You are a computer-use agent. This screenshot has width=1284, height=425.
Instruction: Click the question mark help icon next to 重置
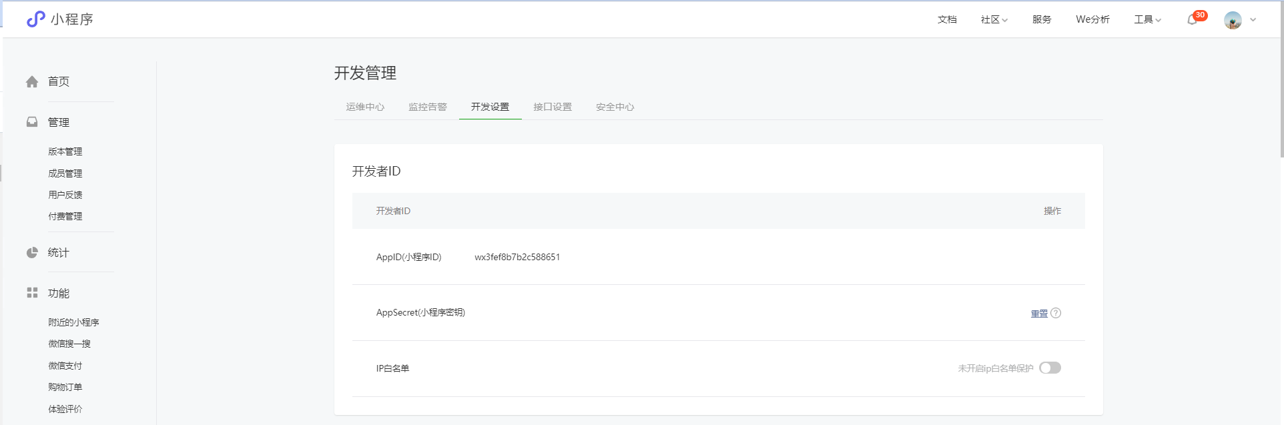tap(1056, 313)
